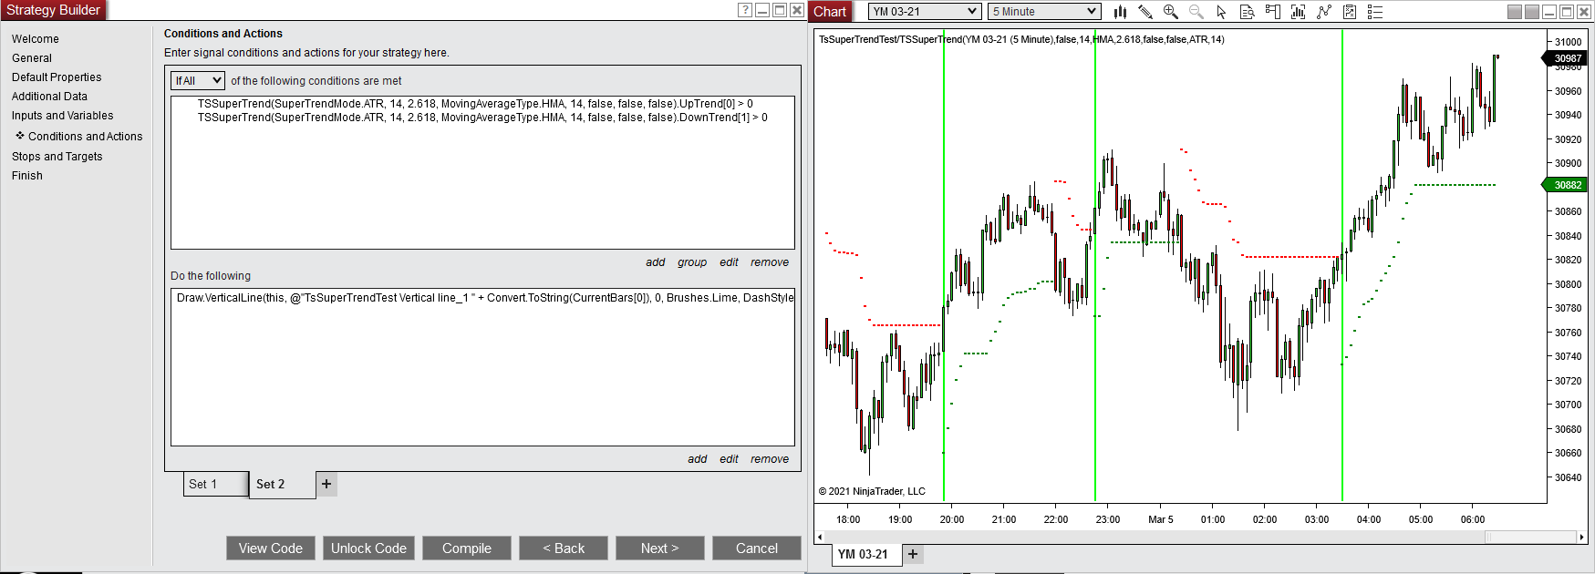The width and height of the screenshot is (1595, 574).
Task: Click edit link under conditions list
Action: click(x=729, y=262)
